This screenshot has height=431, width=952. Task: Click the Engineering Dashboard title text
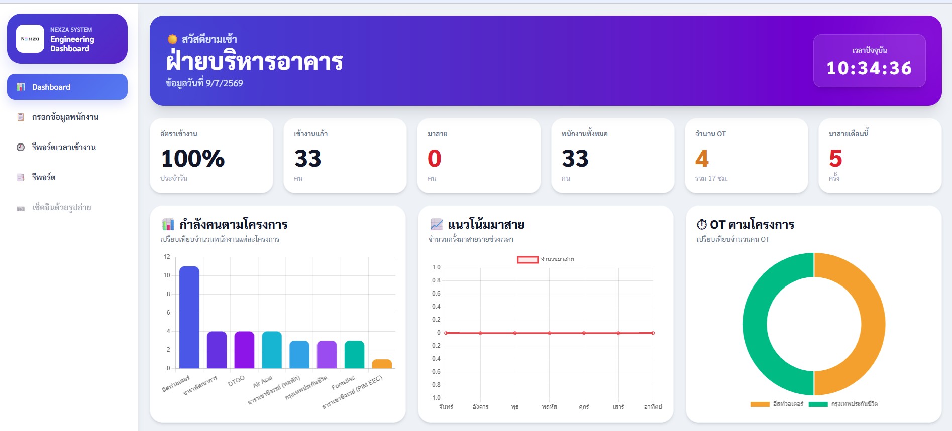click(x=72, y=44)
